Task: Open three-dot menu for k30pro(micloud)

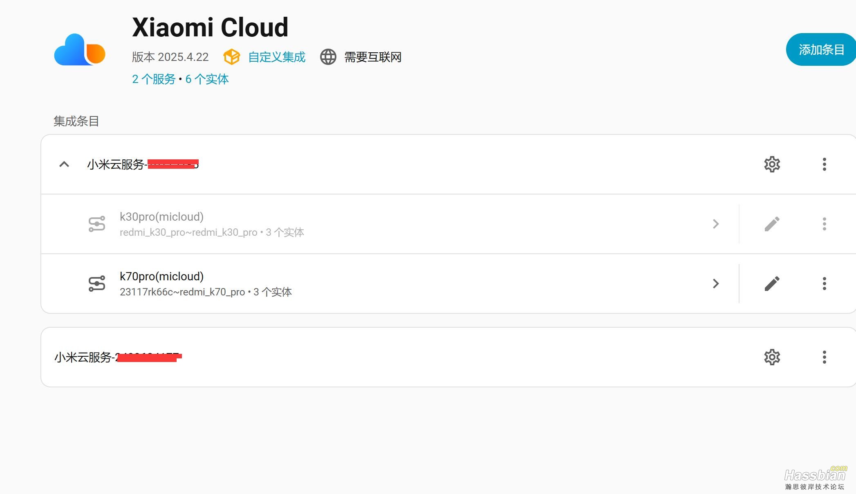Action: click(824, 224)
